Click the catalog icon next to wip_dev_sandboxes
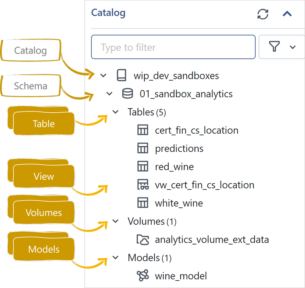Image resolution: width=305 pixels, height=288 pixels. coord(122,76)
